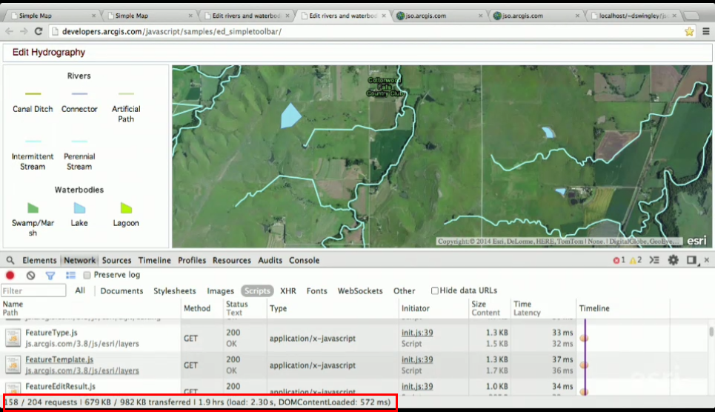The image size is (715, 412).
Task: Click init.js:39 initiator for FeatureType.js
Action: (417, 333)
